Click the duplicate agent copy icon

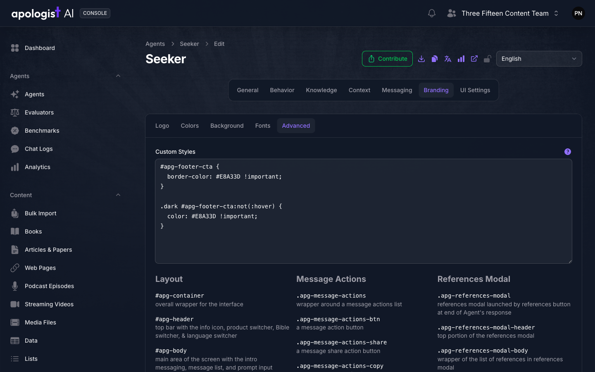click(x=435, y=59)
